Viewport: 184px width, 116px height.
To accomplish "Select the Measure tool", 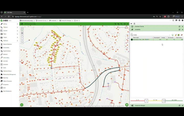I will tap(5, 54).
